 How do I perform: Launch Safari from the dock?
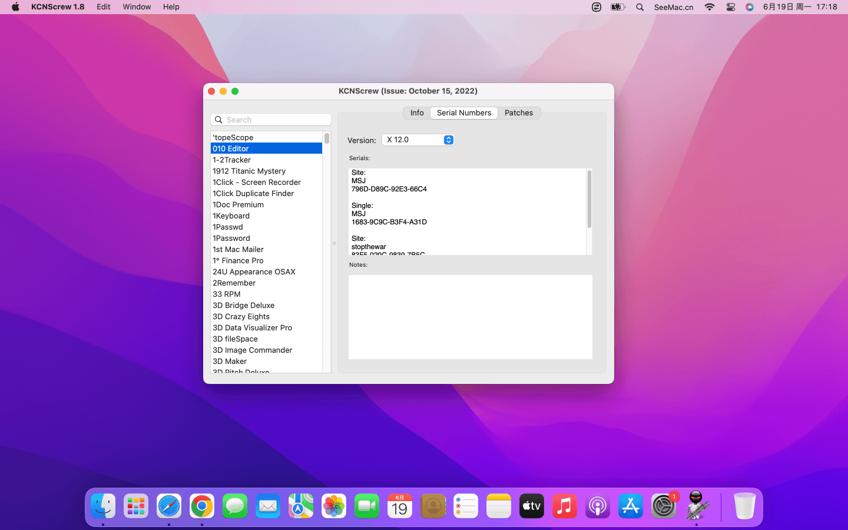click(x=169, y=506)
